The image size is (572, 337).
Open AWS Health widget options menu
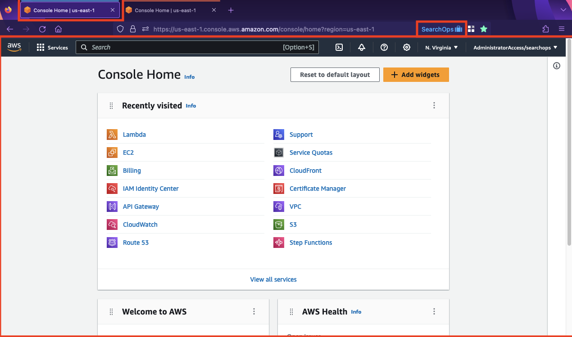coord(434,311)
